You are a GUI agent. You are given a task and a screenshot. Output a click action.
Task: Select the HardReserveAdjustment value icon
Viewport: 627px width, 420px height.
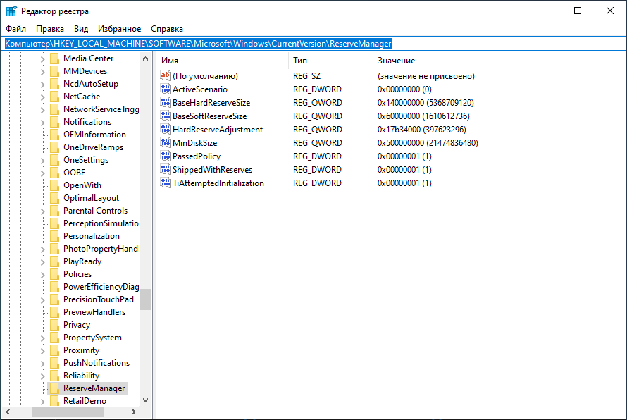coord(165,129)
